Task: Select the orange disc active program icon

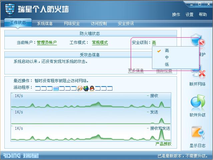Action: [x=80, y=88]
